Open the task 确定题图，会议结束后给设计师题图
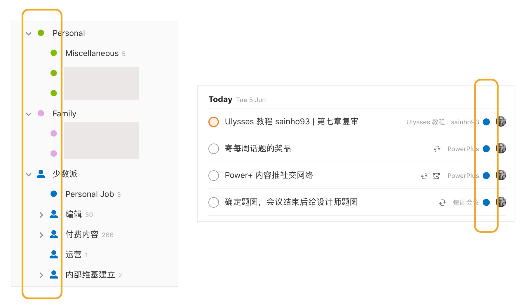Screen dimensions: 526x308 [x=291, y=202]
